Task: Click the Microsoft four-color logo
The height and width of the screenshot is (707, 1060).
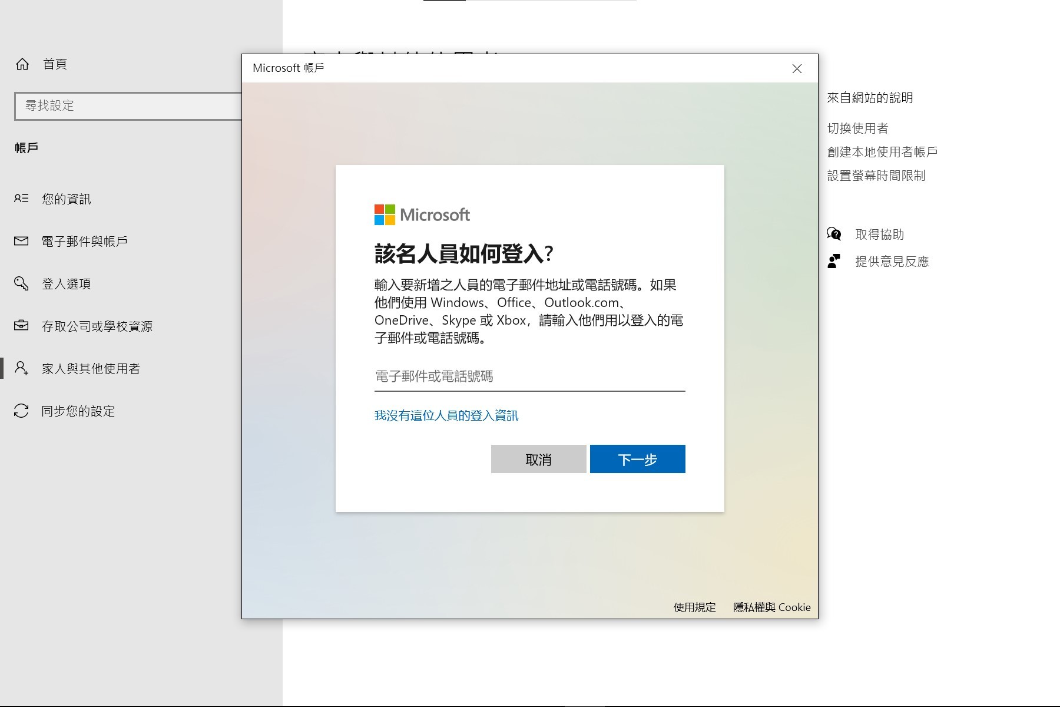Action: (385, 215)
